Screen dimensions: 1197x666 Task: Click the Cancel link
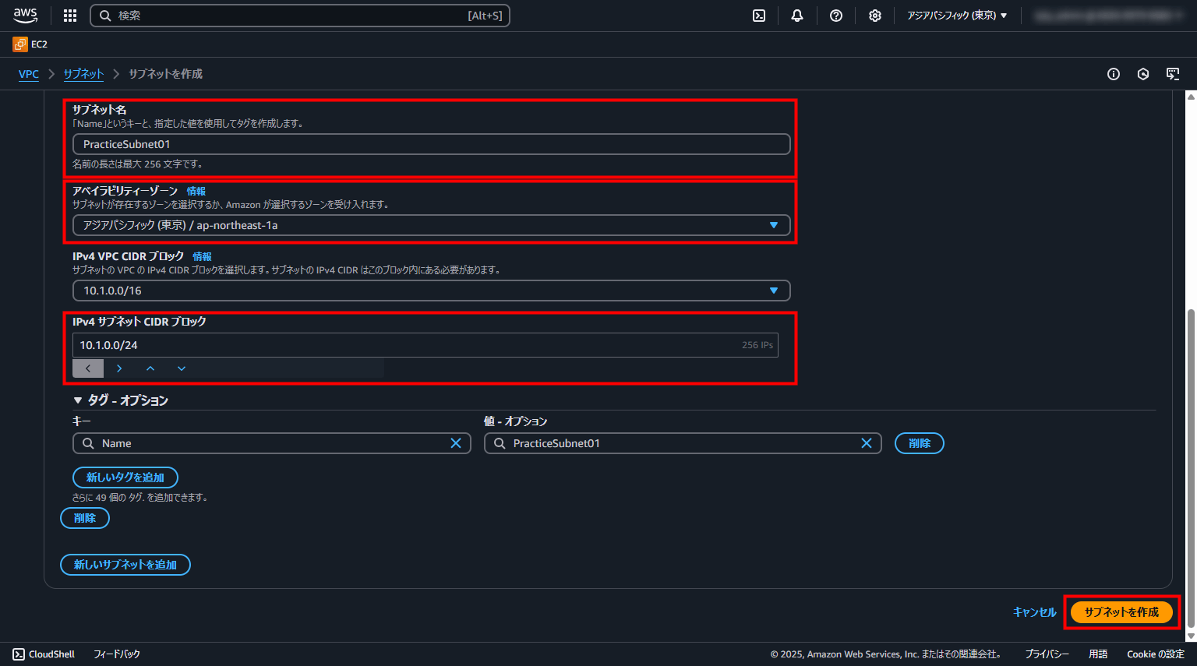(x=1034, y=612)
